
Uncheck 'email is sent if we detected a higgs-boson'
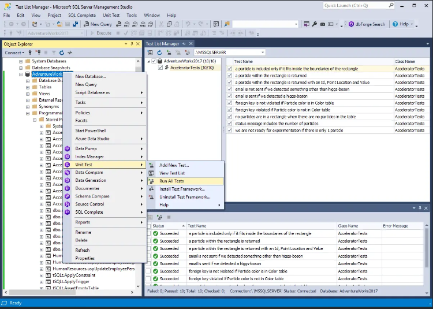tap(230, 96)
